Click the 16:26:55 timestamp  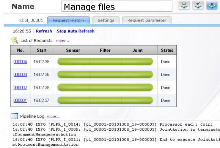point(22,31)
